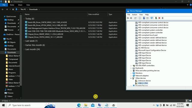Select HID-compliant touch pad device
This screenshot has width=192, height=108.
coord(148,35)
